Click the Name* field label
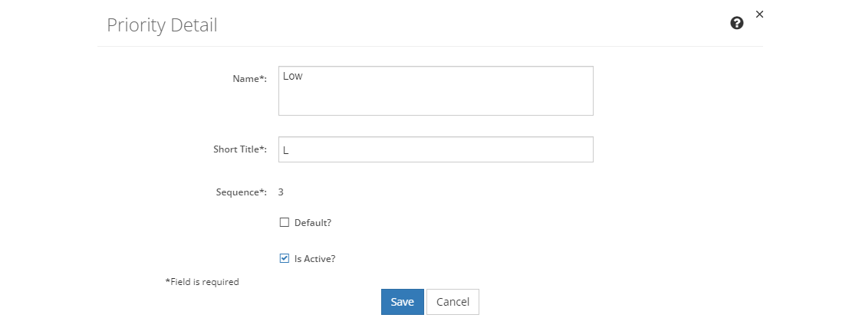 click(x=249, y=79)
